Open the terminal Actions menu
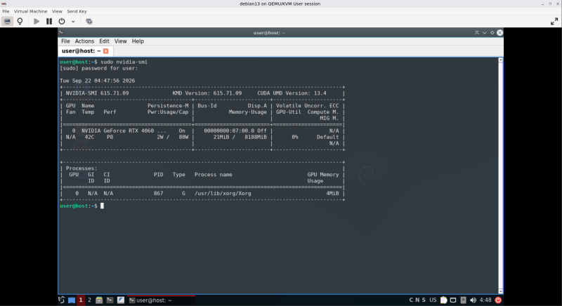The image size is (562, 306). [84, 41]
